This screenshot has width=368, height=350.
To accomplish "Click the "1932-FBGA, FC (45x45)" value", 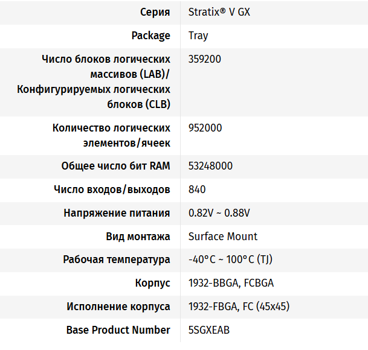I will (239, 307).
